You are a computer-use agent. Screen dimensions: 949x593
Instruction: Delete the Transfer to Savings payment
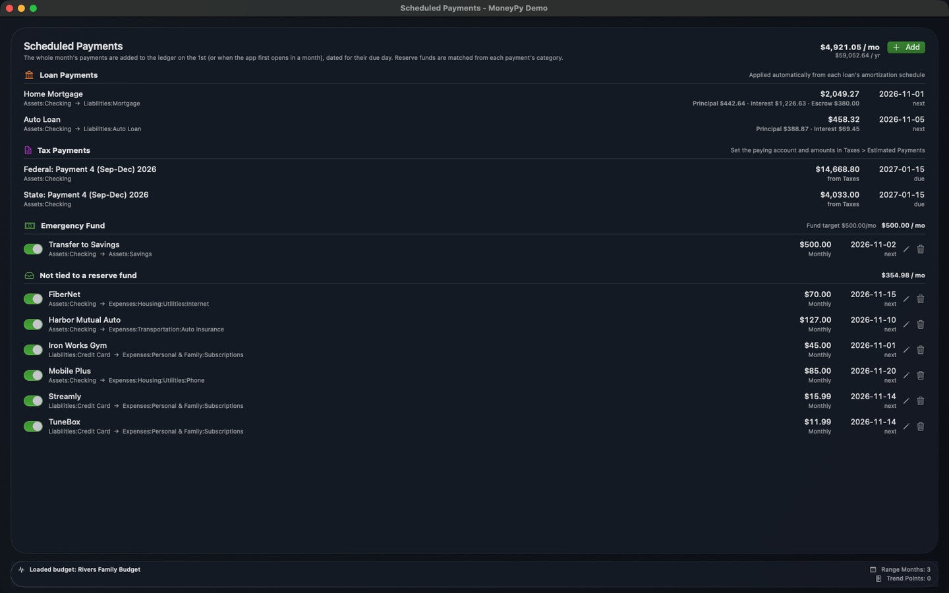[921, 249]
